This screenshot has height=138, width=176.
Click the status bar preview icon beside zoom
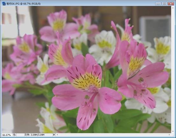(x=14, y=135)
